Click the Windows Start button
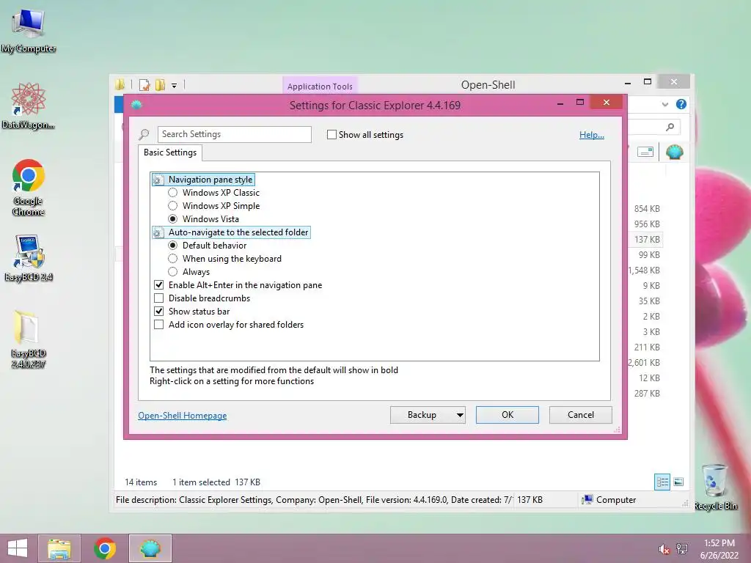Image resolution: width=751 pixels, height=563 pixels. [x=18, y=548]
